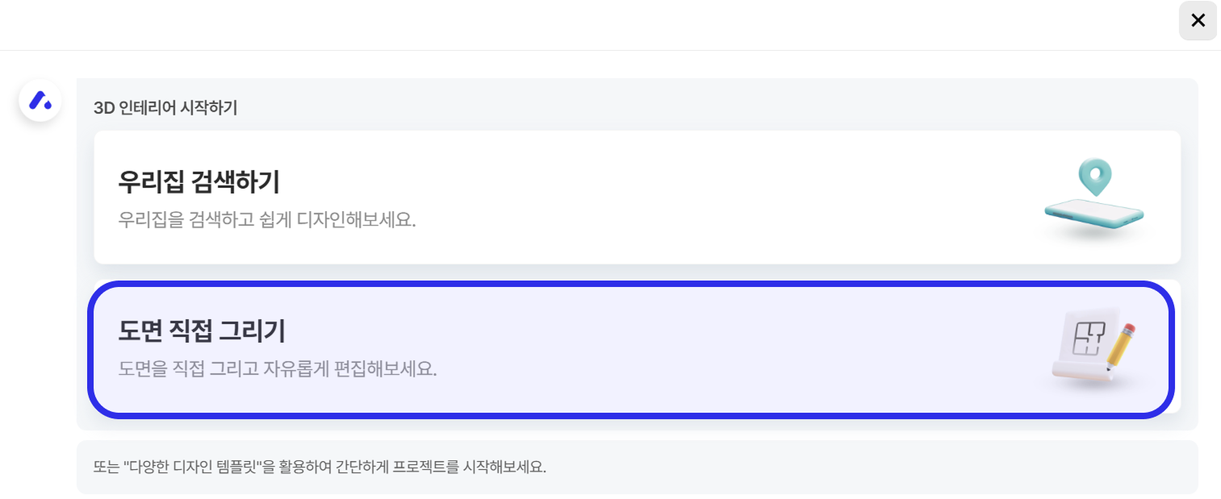The image size is (1221, 499).
Task: Choose the "도면 직접 그리기" title
Action: 202,331
